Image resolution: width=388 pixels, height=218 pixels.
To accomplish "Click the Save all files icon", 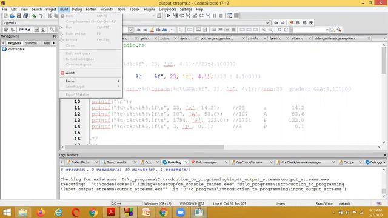I will coord(25,16).
